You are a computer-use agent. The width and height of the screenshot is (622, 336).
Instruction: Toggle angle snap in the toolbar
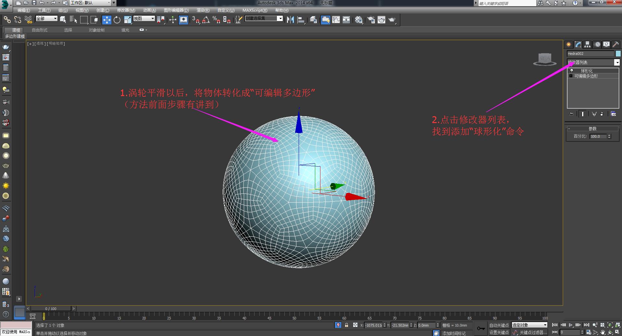click(206, 20)
